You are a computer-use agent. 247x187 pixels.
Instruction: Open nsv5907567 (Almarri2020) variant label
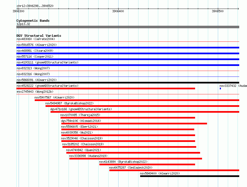coord(54,97)
